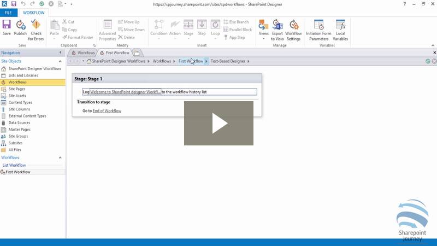Select the First Workflow document tab
437x246 pixels.
115,52
